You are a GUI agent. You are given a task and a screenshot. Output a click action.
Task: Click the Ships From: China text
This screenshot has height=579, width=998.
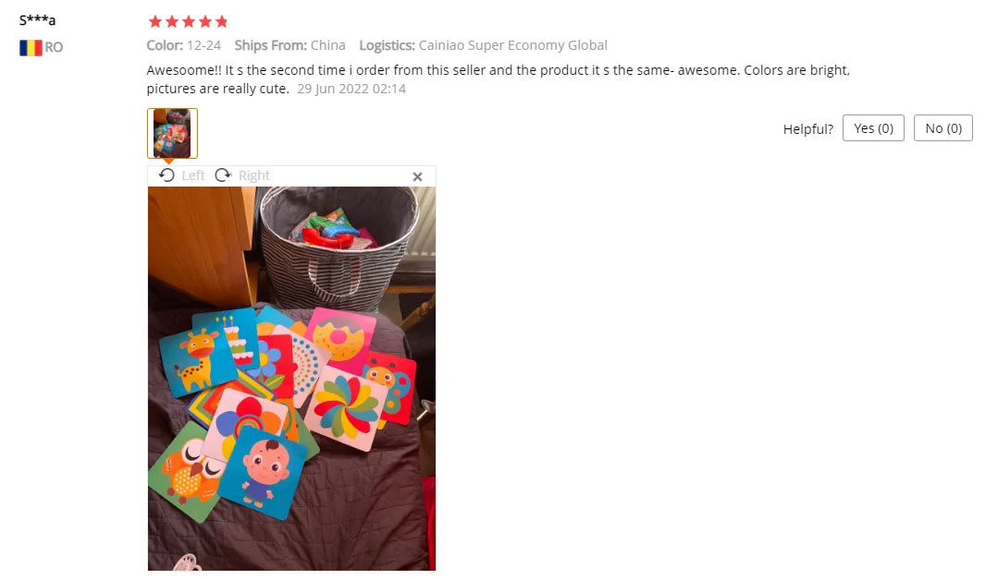click(x=290, y=45)
